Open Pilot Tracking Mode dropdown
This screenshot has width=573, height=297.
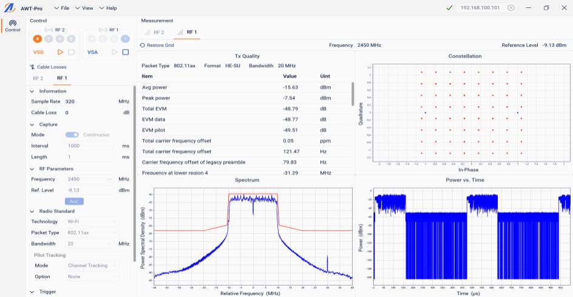(x=92, y=265)
